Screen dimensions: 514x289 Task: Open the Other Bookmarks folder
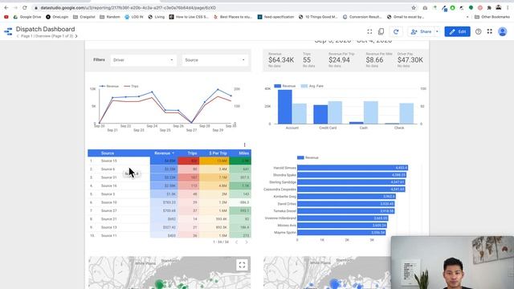coord(492,17)
